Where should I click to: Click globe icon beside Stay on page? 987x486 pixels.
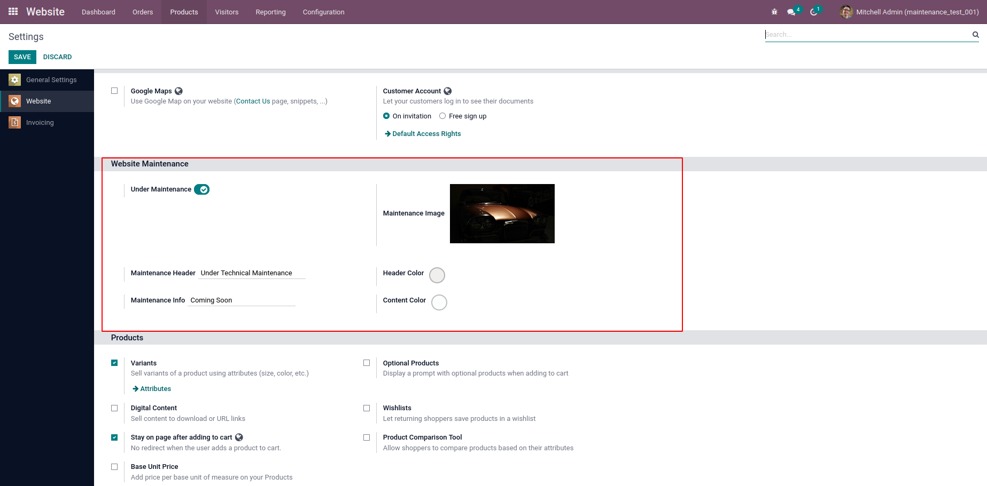tap(239, 437)
